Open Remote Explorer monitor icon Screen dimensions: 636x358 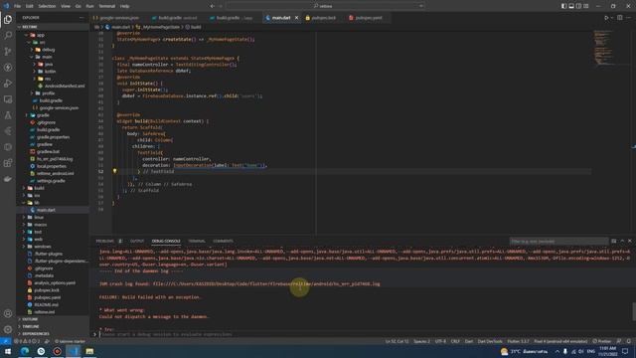coord(8,99)
